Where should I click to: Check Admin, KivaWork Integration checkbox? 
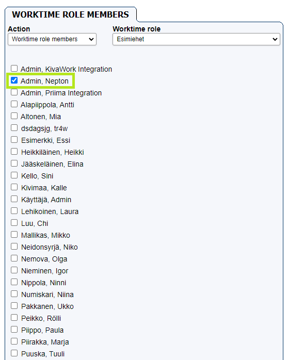pyautogui.click(x=14, y=69)
